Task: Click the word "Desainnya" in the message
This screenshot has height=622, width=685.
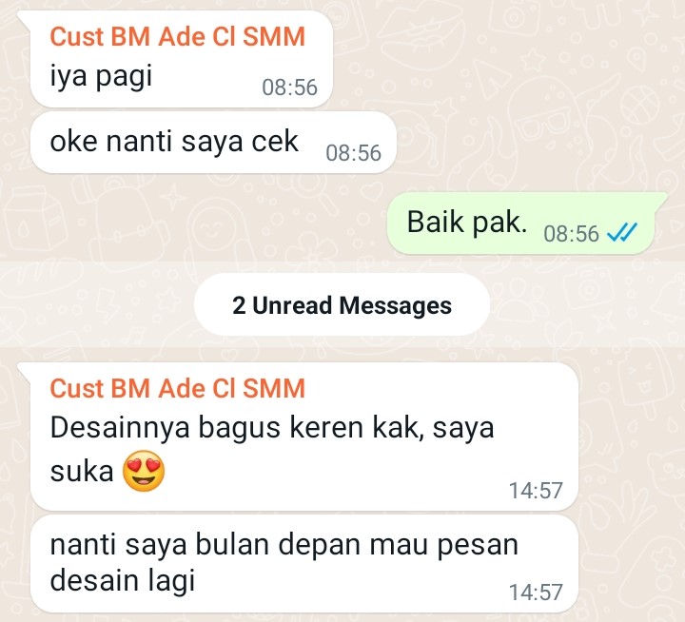Action: tap(120, 427)
